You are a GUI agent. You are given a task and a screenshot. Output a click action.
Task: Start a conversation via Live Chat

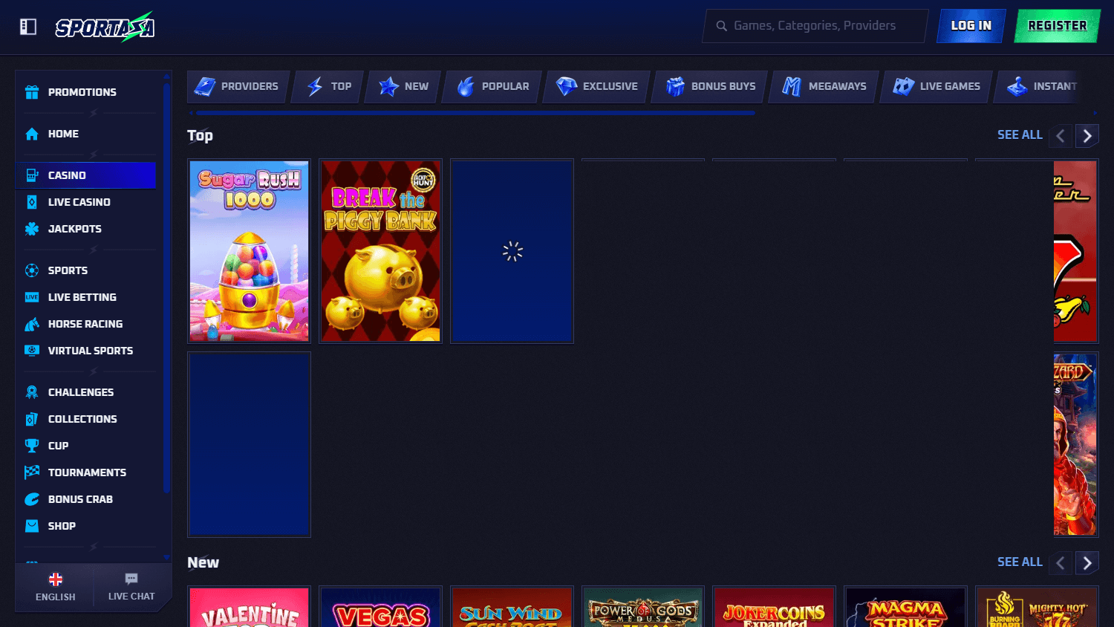click(131, 587)
